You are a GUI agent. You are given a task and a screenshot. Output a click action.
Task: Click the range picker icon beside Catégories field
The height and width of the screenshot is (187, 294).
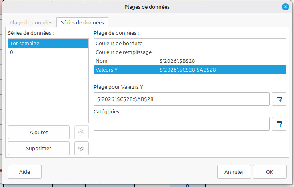coord(279,123)
